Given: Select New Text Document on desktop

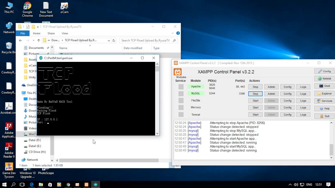Looking at the screenshot, I should (46, 9).
